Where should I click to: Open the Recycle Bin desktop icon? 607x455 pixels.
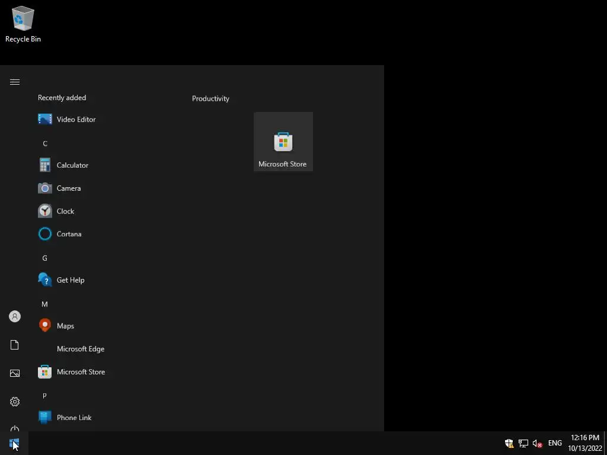pos(23,24)
